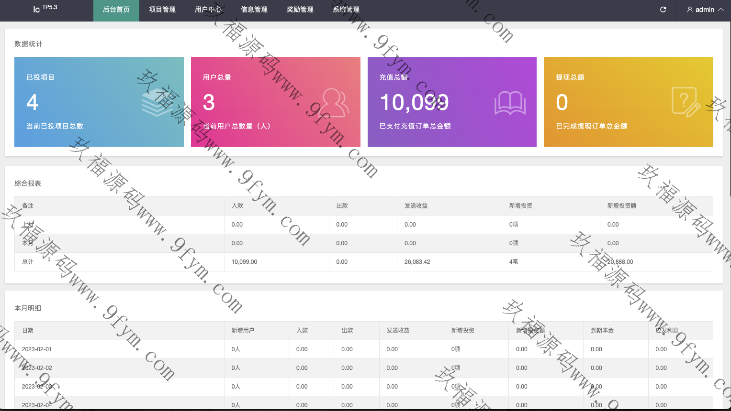The image size is (731, 411).
Task: Click the admin user avatar icon
Action: pos(690,10)
